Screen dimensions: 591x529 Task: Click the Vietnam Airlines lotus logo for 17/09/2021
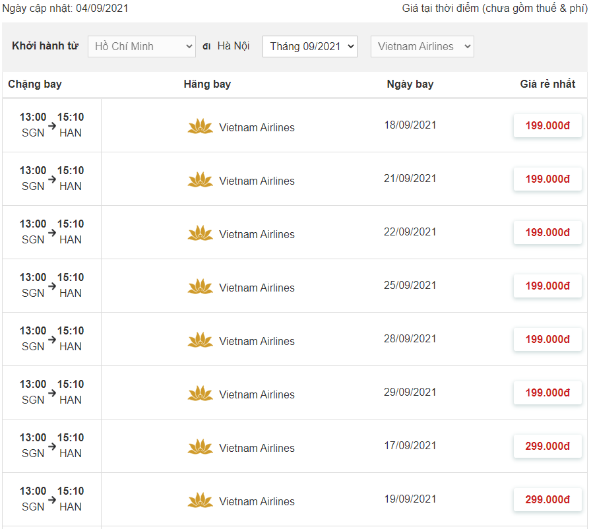[201, 448]
